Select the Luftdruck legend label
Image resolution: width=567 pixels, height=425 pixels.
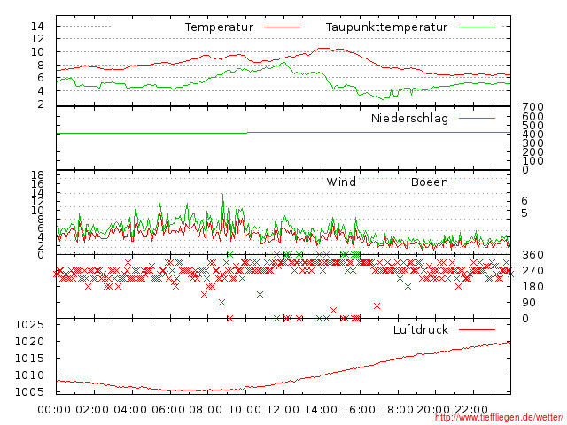point(421,329)
